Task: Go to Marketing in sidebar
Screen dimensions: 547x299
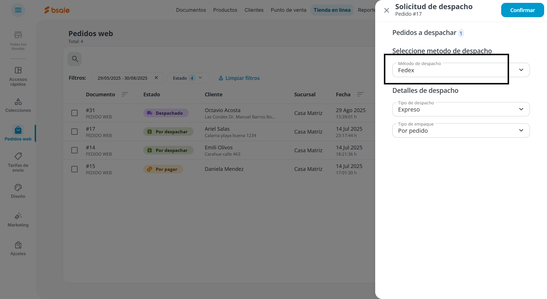Action: (18, 220)
